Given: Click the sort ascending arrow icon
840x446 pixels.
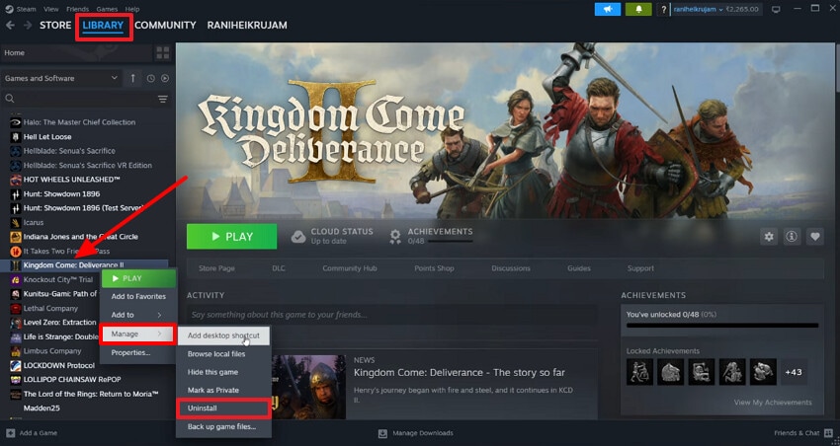Looking at the screenshot, I should (132, 78).
